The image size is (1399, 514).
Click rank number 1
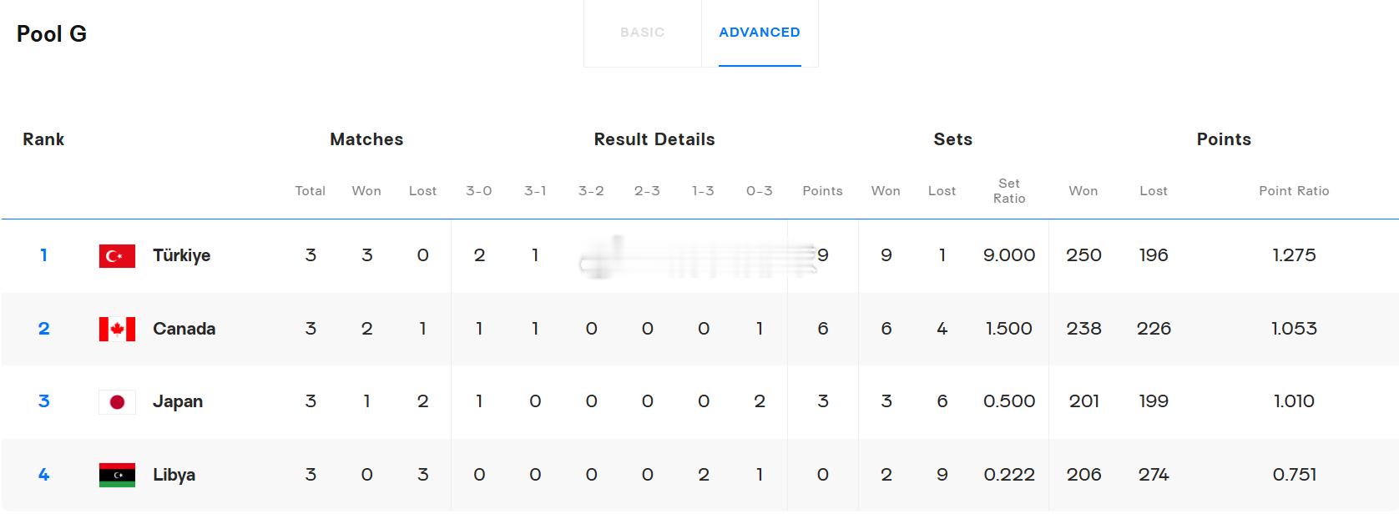(x=43, y=255)
